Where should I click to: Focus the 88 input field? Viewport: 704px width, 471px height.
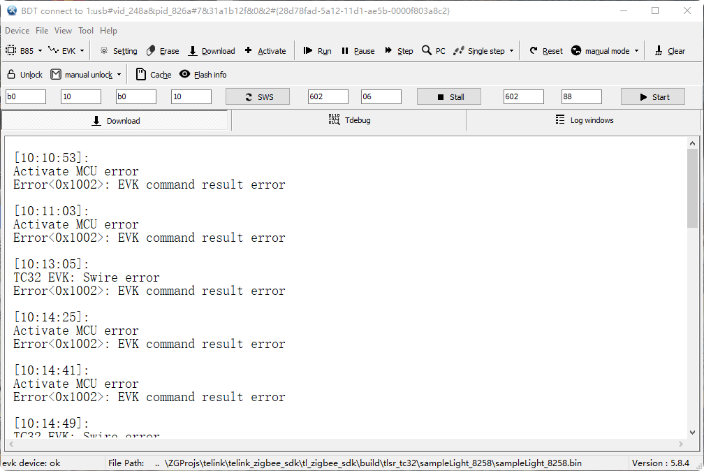pyautogui.click(x=581, y=96)
